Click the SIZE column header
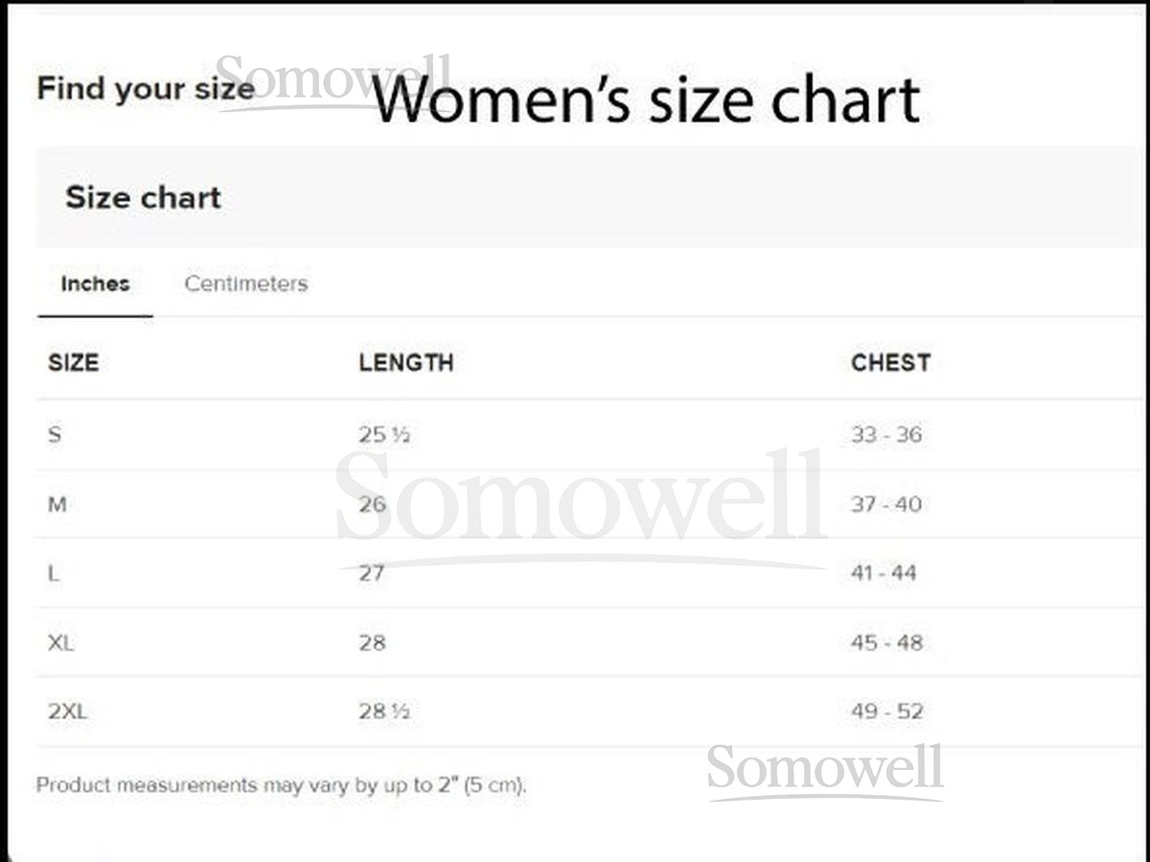Viewport: 1150px width, 862px height. click(73, 363)
